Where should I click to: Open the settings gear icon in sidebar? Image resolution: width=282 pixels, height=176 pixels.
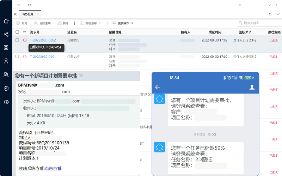[6, 102]
